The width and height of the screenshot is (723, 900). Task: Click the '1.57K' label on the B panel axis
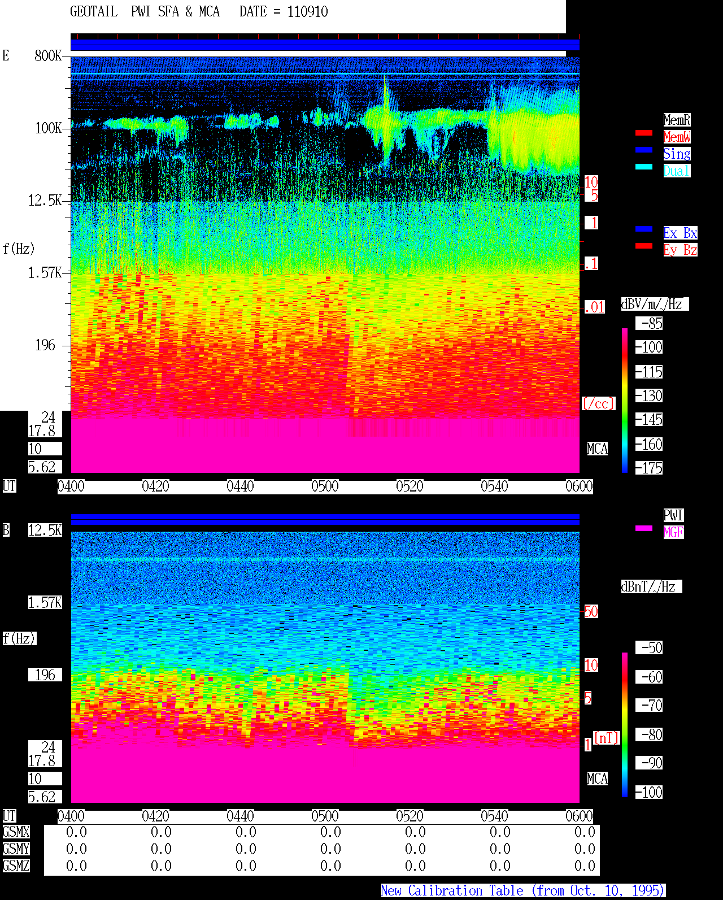(45, 602)
